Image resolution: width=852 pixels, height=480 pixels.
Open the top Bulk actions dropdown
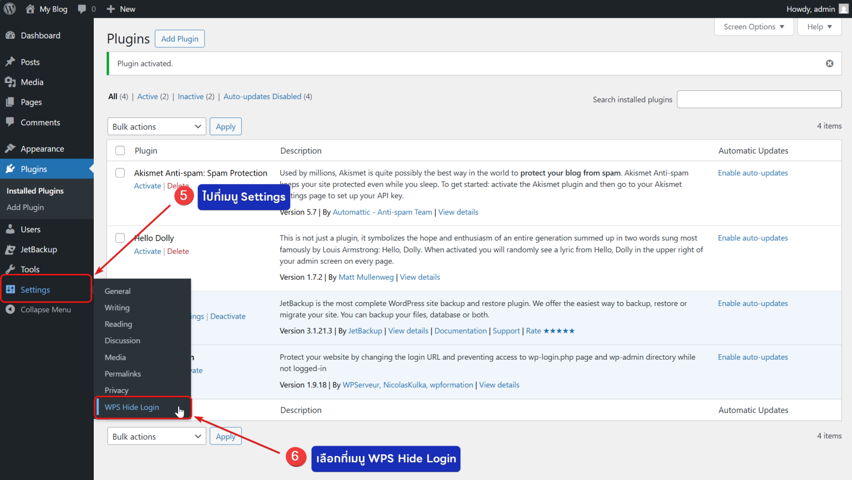click(x=156, y=126)
